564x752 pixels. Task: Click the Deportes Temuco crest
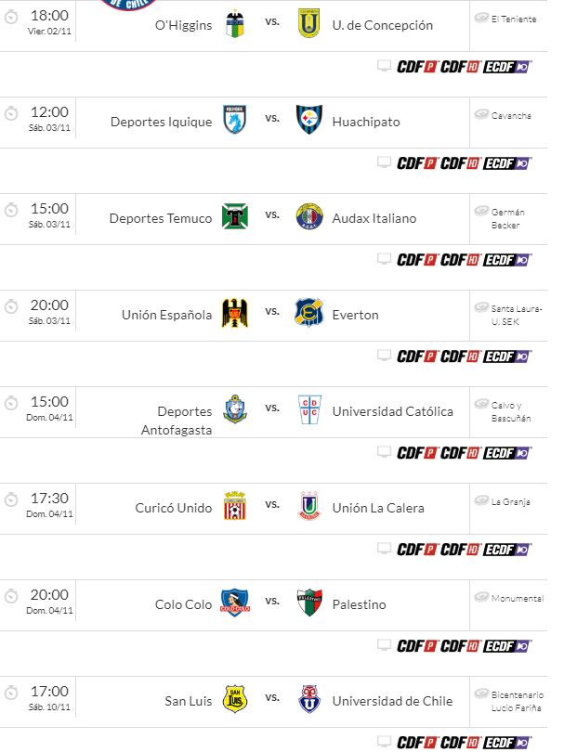pos(234,218)
